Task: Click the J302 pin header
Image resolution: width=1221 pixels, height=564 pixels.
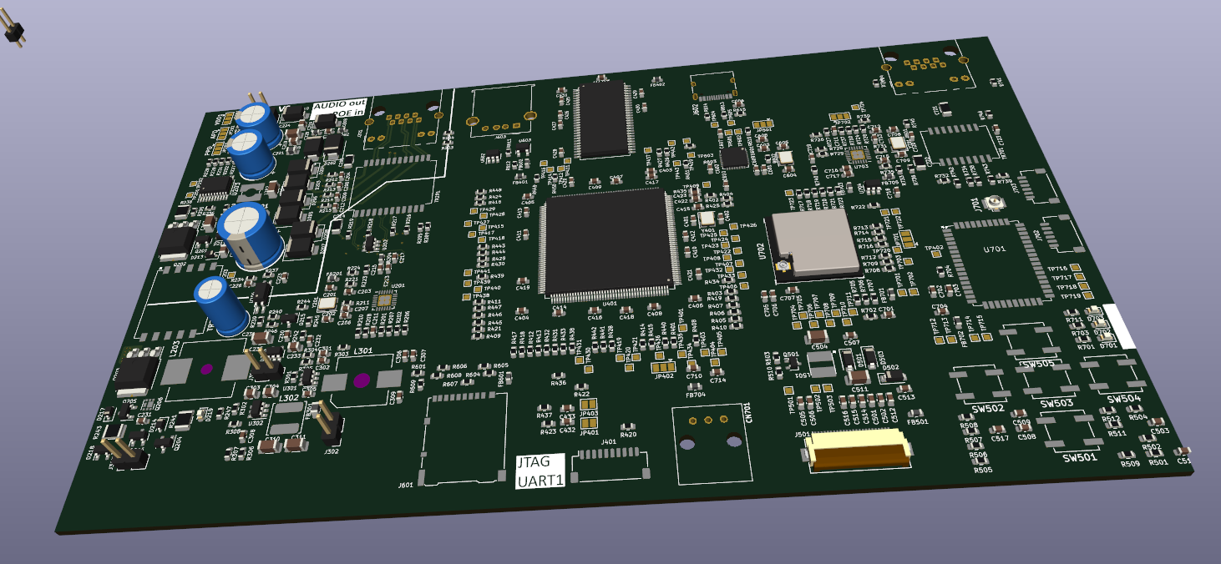Action: point(327,423)
